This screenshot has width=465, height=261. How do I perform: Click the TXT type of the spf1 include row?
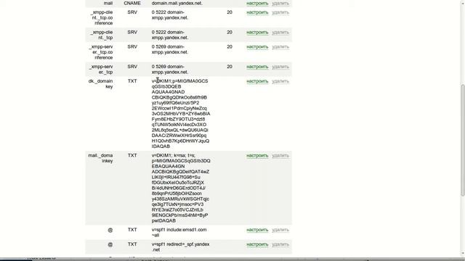(132, 230)
